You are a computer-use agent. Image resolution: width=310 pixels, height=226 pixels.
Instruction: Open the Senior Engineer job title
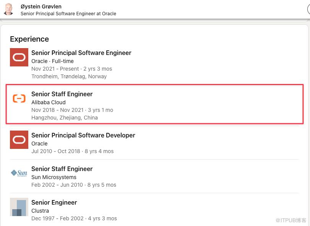tap(54, 202)
